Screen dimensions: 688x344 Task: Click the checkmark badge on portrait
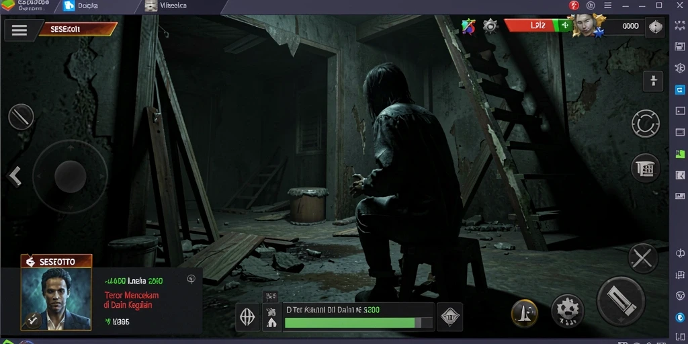click(x=32, y=320)
